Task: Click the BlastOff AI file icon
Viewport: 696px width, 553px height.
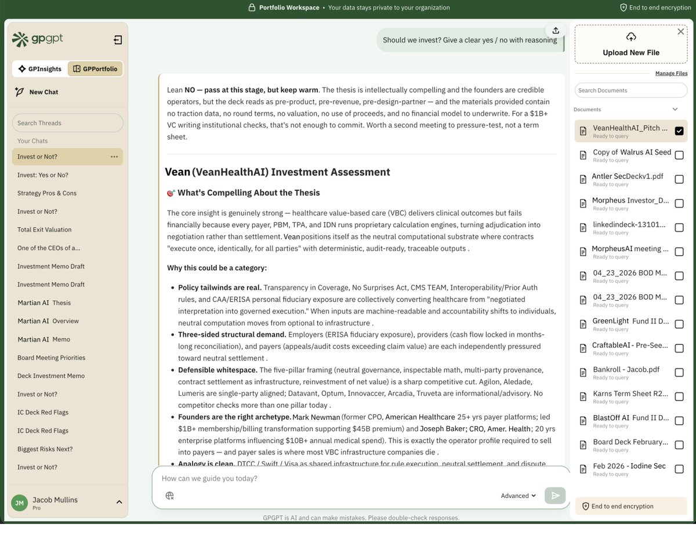Action: pos(583,421)
